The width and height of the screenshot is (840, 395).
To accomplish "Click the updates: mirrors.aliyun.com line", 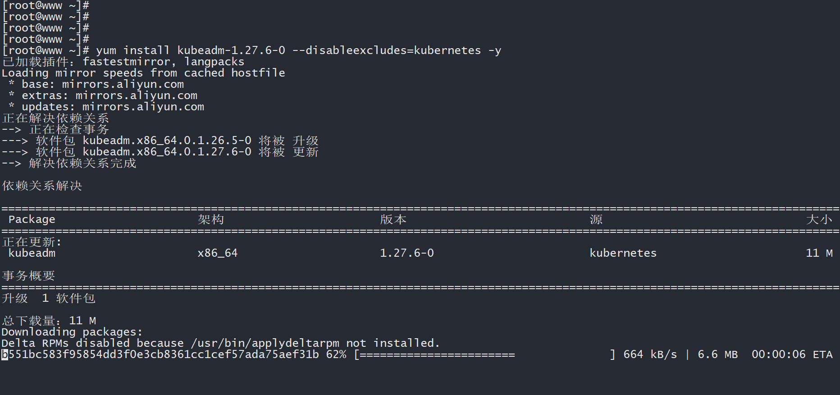I will pyautogui.click(x=113, y=107).
